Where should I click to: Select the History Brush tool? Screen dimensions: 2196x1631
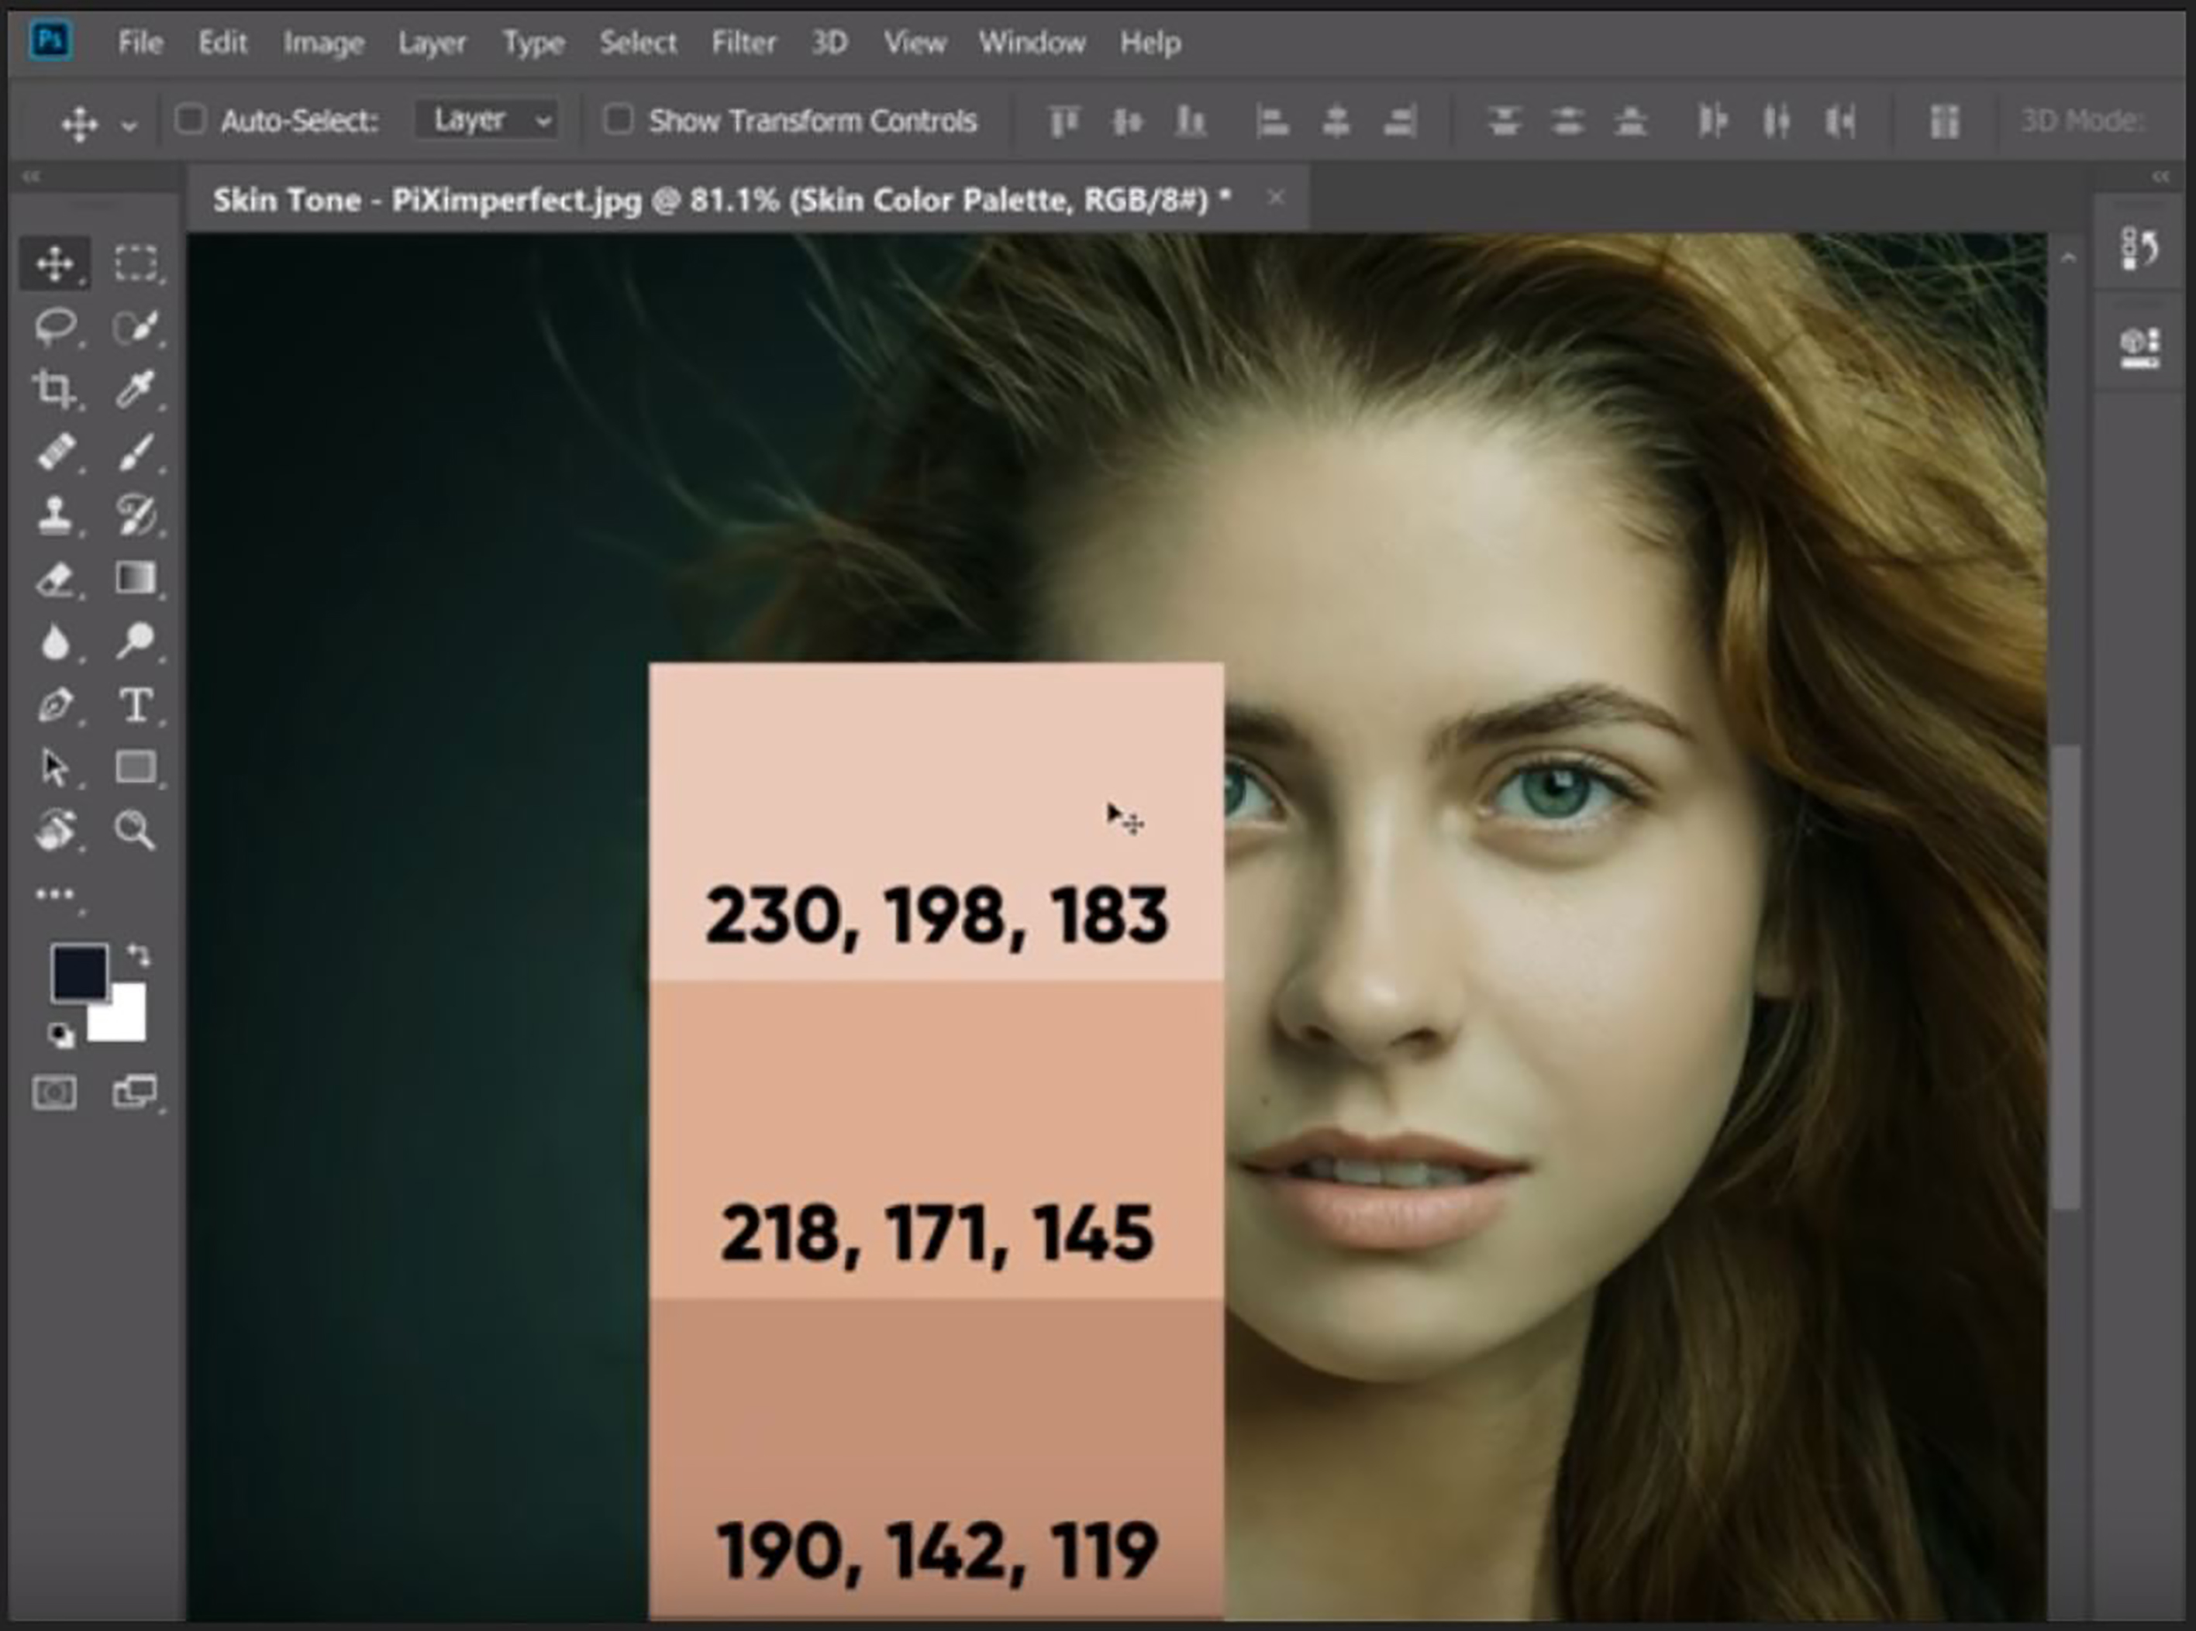click(x=136, y=514)
